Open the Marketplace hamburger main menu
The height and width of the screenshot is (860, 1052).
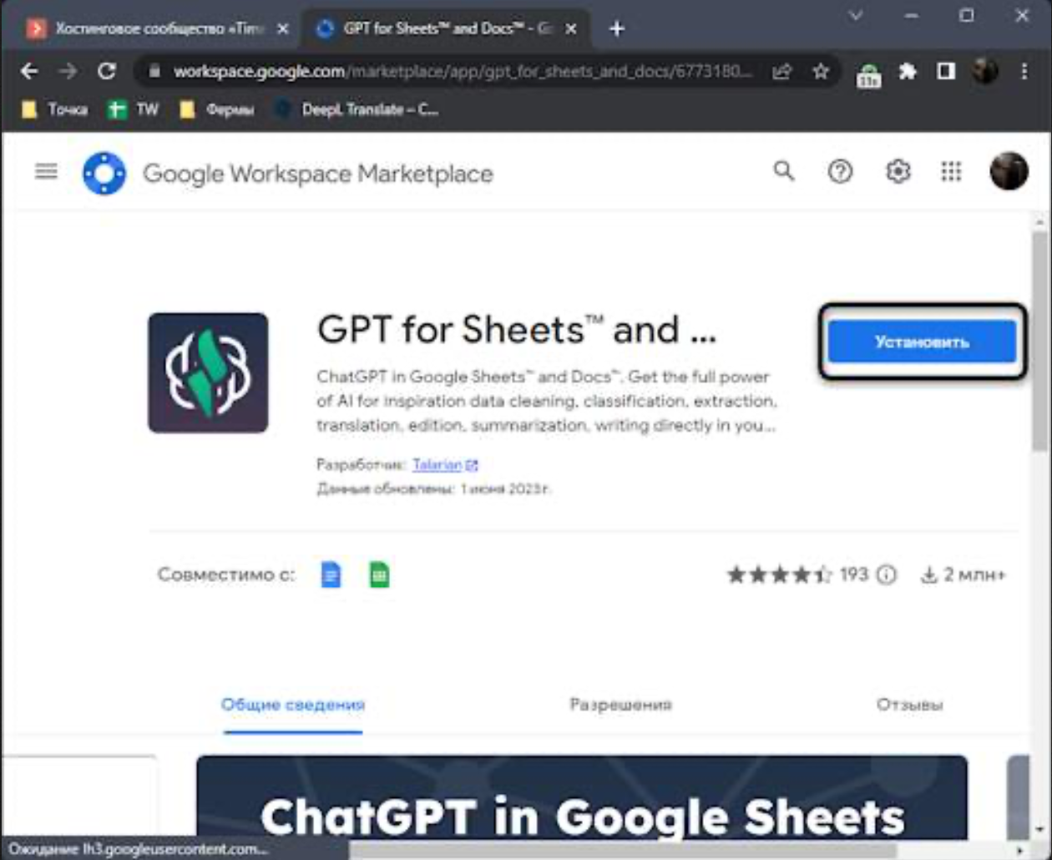[46, 172]
